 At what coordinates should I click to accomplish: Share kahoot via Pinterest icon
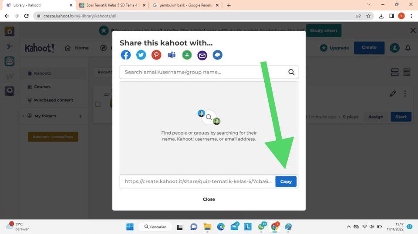[x=156, y=55]
